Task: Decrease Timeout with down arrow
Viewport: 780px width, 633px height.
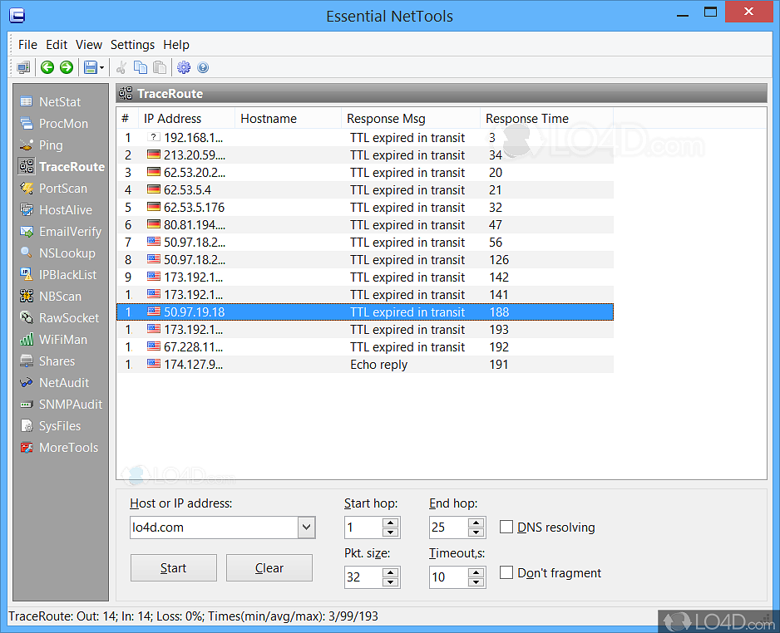Action: coord(476,581)
